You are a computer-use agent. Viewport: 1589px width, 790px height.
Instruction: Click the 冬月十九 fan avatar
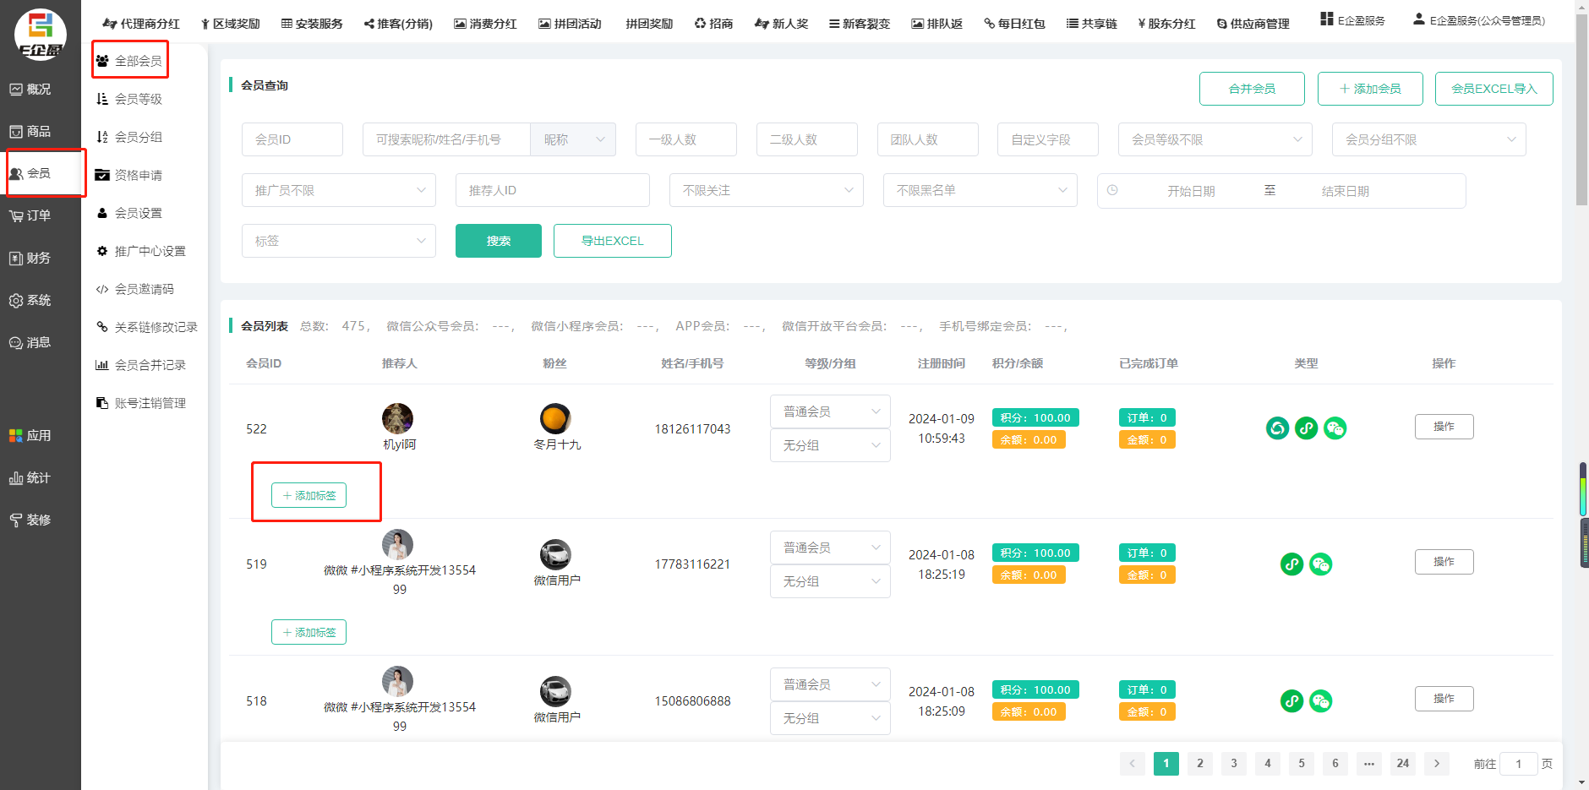[x=555, y=418]
